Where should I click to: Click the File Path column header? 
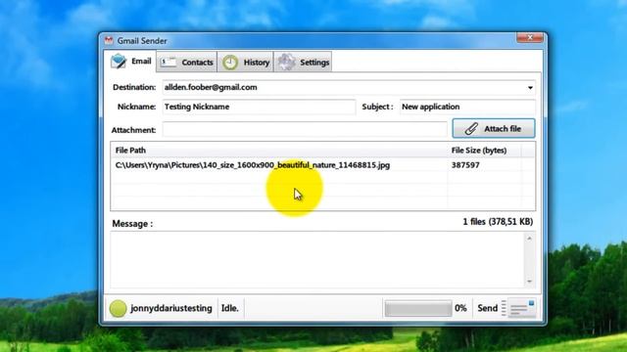[279, 151]
